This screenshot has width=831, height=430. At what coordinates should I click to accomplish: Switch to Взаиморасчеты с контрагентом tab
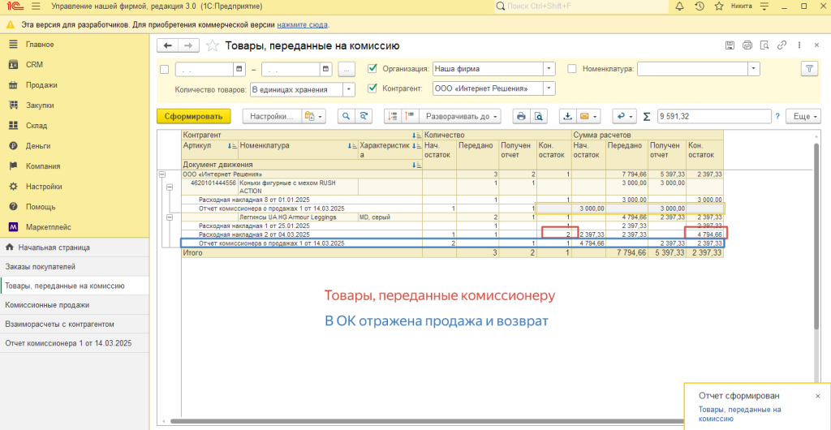click(75, 324)
